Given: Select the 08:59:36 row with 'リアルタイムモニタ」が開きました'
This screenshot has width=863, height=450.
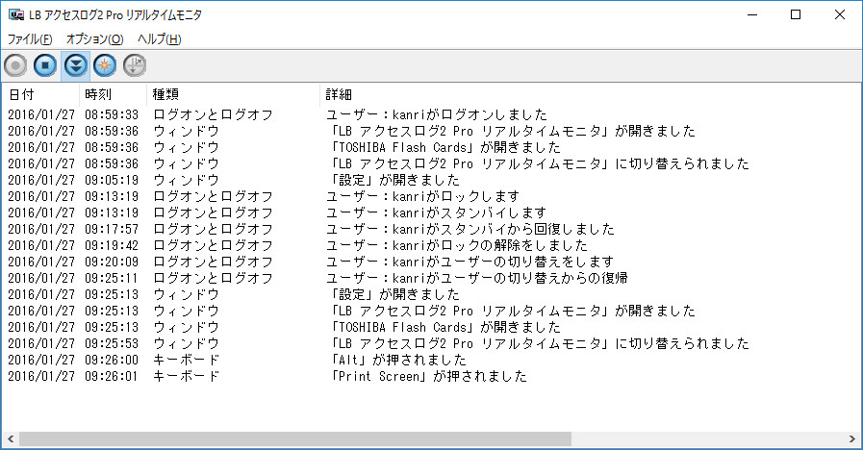Looking at the screenshot, I should point(431,131).
